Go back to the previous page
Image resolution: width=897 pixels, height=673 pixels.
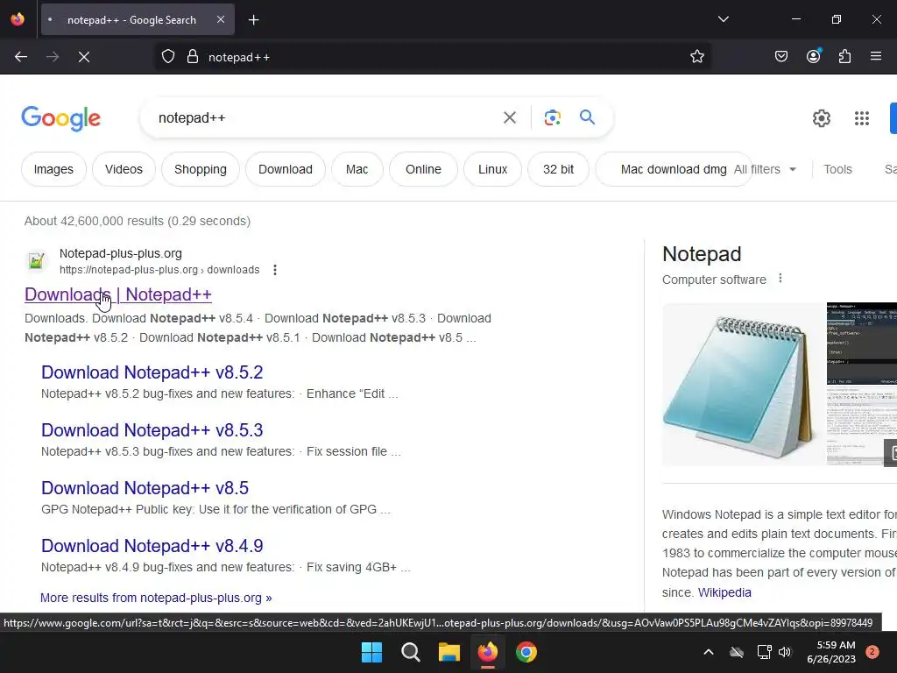click(x=21, y=57)
